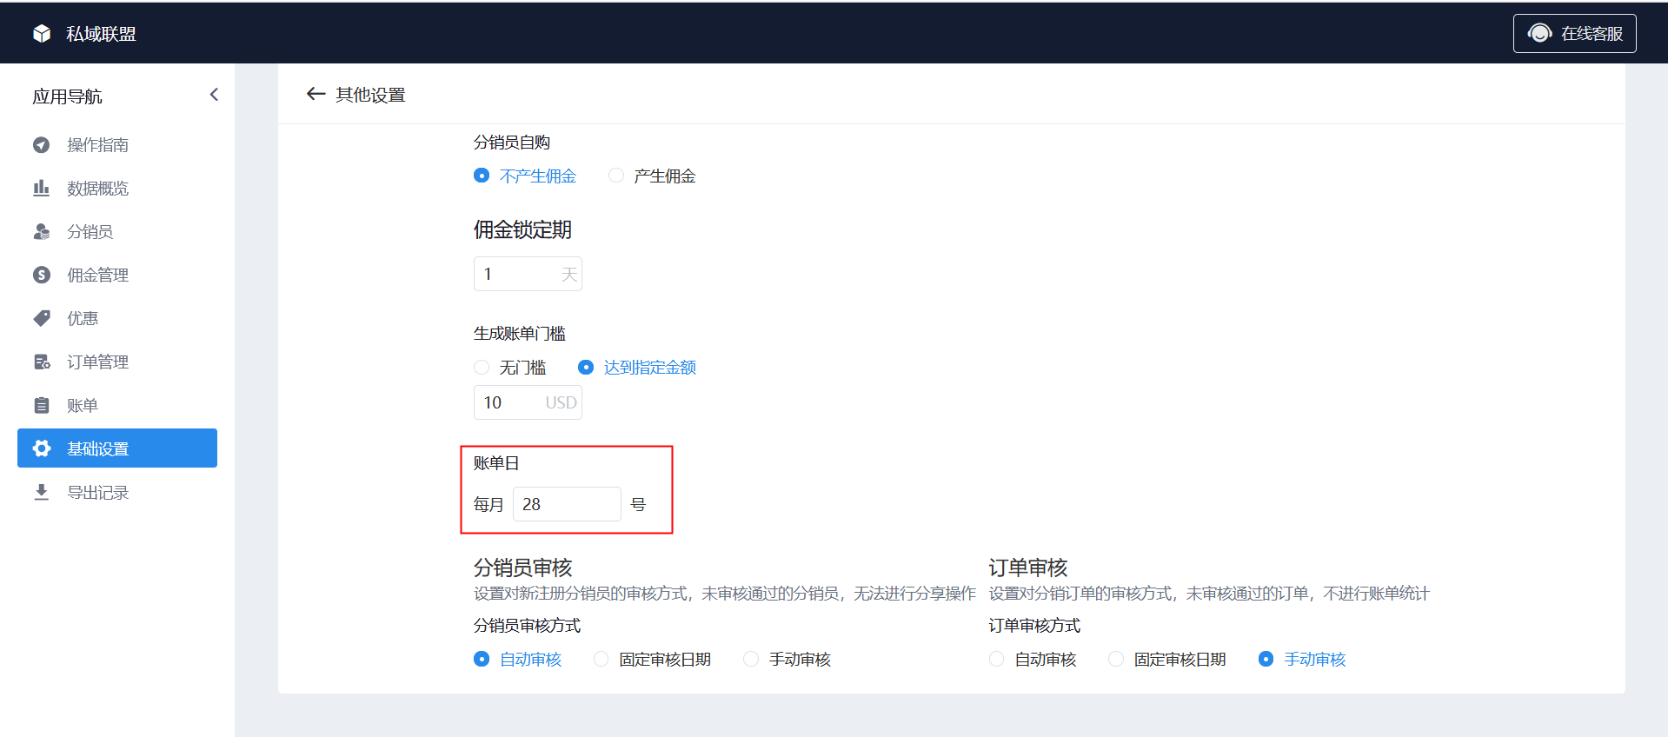Click the 账单 clipboard icon
This screenshot has width=1668, height=737.
(x=42, y=406)
